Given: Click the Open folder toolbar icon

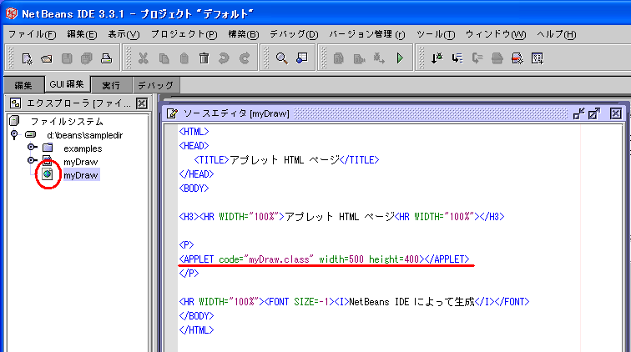Looking at the screenshot, I should (x=47, y=58).
